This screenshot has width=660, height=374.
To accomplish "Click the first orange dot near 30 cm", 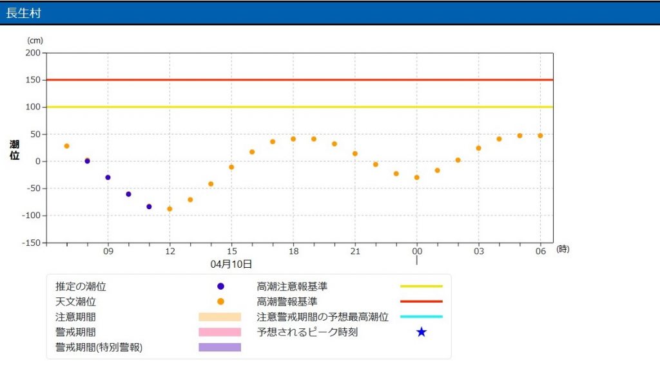I will [66, 146].
